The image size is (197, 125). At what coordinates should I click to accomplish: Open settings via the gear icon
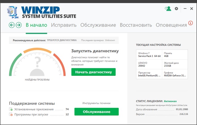176,9
